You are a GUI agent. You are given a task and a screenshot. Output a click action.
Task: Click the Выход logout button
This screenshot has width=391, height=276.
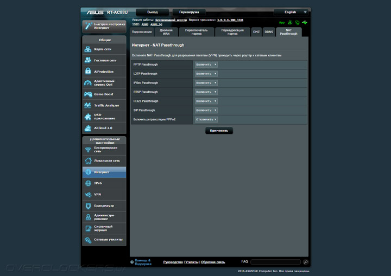153,12
